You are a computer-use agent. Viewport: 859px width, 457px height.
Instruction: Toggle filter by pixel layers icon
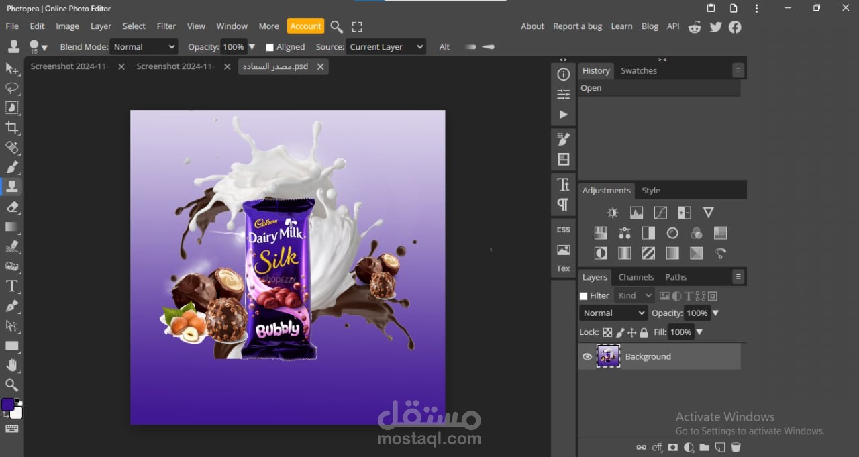664,296
